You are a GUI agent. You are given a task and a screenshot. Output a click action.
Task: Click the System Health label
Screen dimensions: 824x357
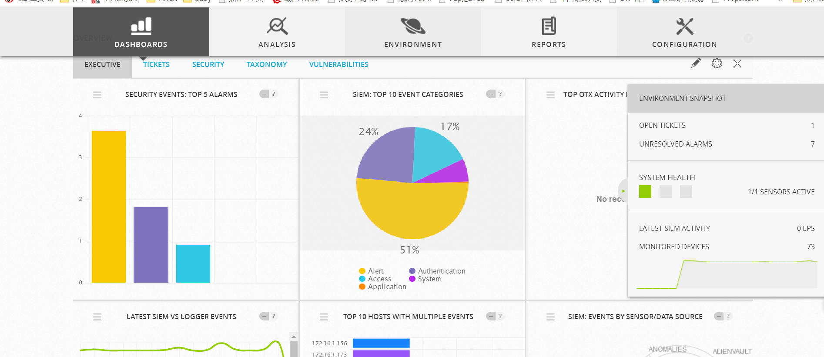pyautogui.click(x=667, y=177)
